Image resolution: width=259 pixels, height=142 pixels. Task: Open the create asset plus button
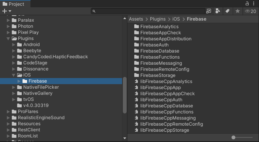click(5, 11)
